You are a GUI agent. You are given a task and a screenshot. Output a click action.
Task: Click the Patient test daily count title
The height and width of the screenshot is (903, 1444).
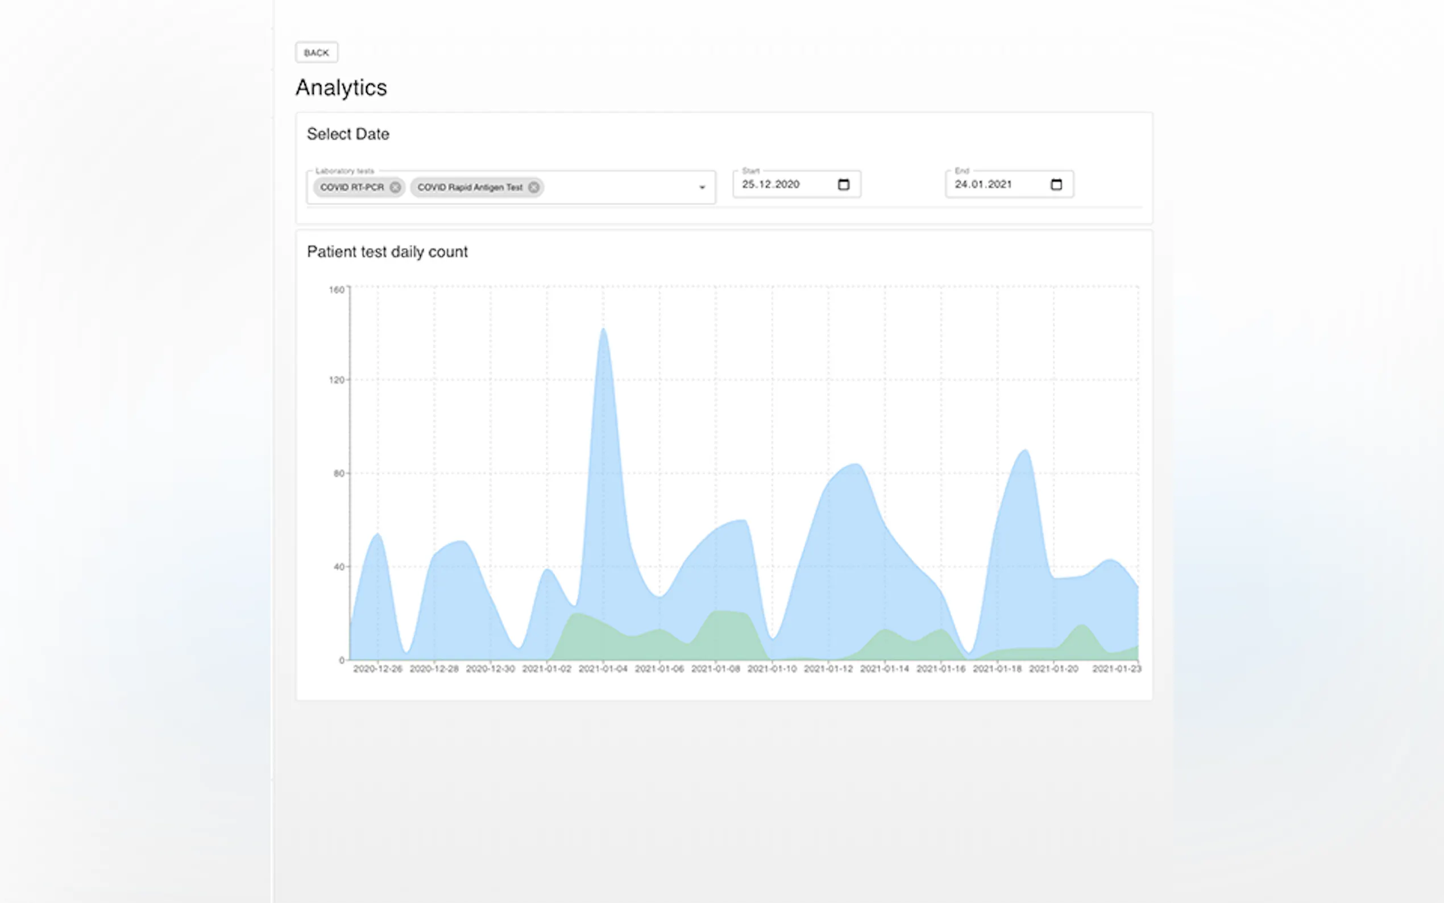pos(387,252)
